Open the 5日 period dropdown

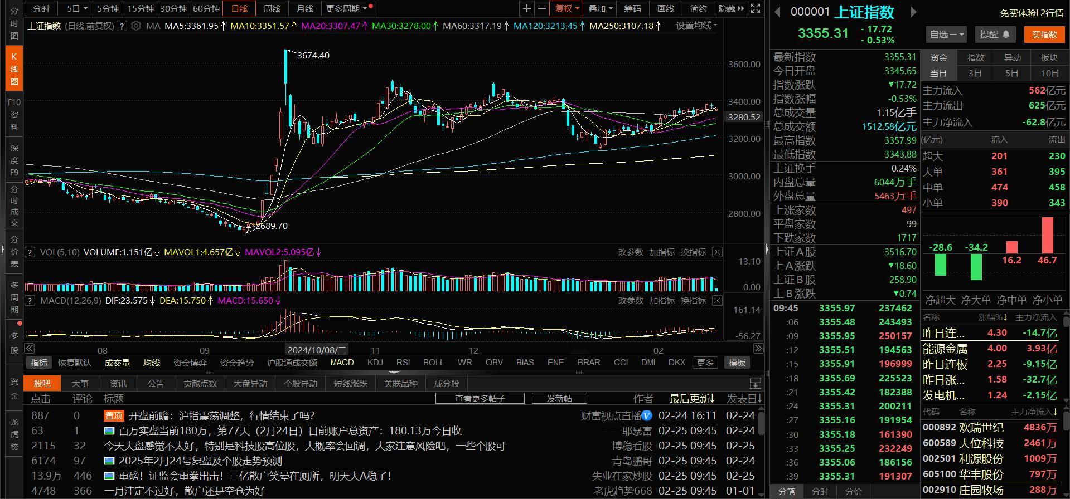coord(77,8)
